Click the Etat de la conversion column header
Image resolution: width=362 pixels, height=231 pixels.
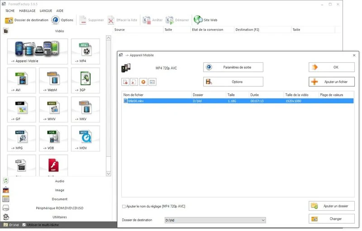point(212,30)
